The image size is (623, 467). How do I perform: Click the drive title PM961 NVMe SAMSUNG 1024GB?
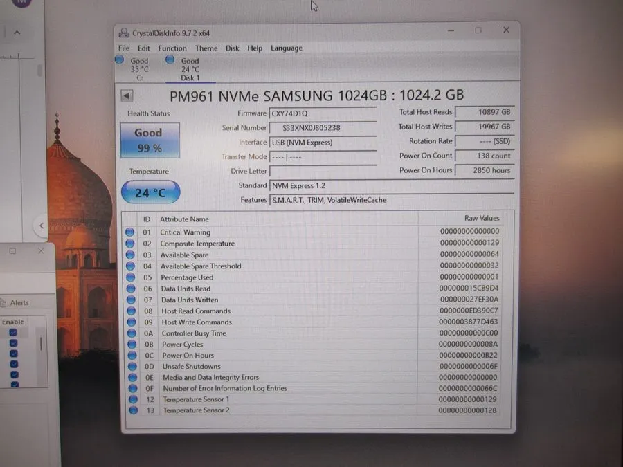point(278,95)
